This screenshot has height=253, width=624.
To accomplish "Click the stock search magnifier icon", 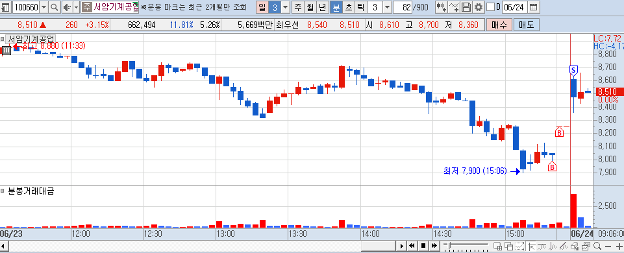I will tap(55, 7).
